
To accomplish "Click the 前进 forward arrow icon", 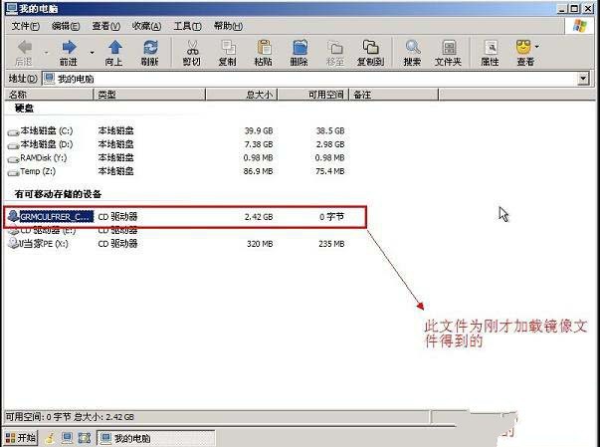I will pos(68,47).
